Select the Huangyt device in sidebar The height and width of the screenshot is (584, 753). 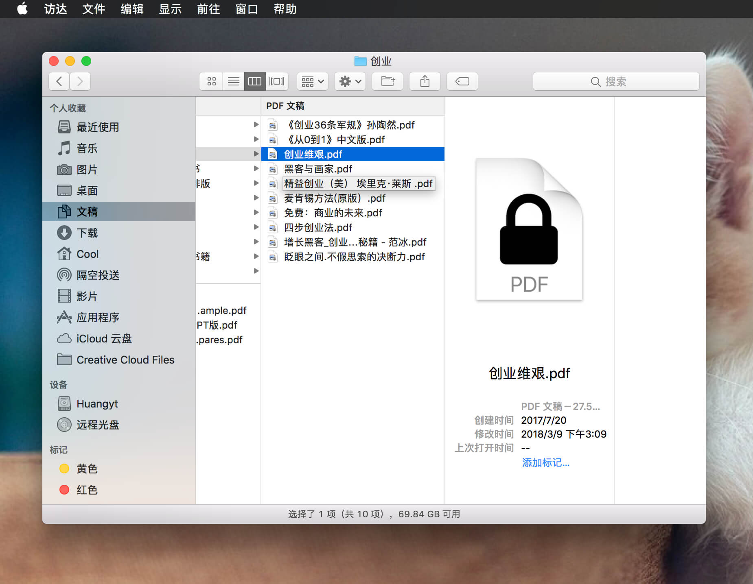coord(97,403)
